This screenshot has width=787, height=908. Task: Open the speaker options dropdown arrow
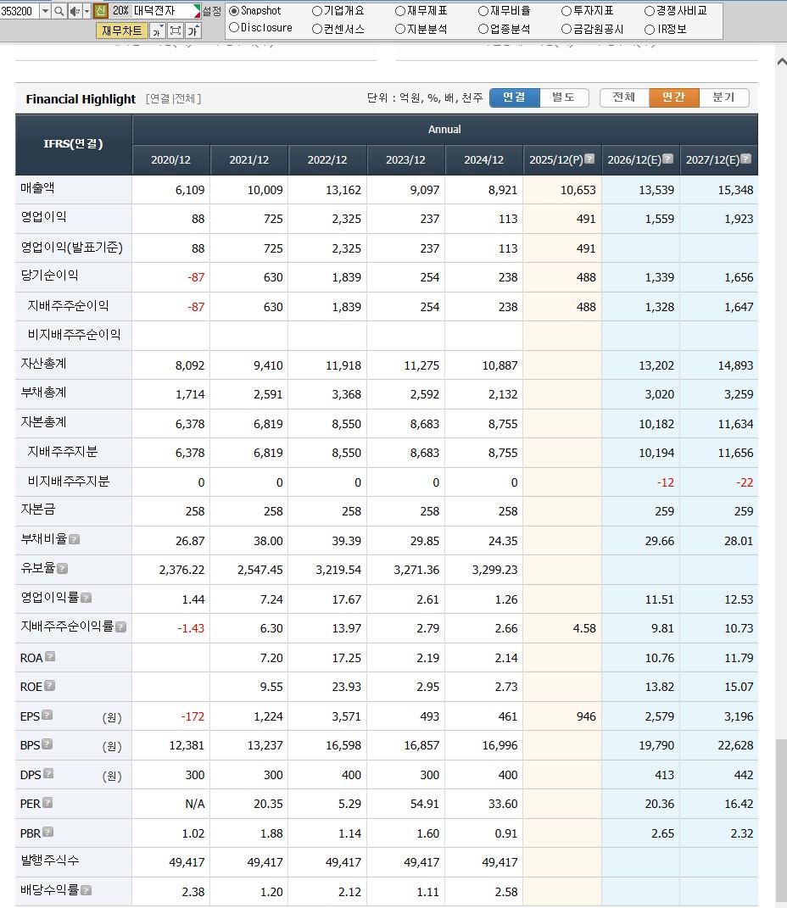[87, 10]
